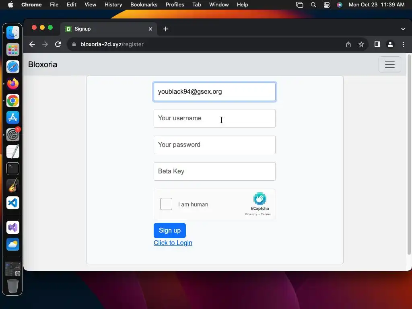
Task: Open the tab search chevron
Action: tap(403, 29)
